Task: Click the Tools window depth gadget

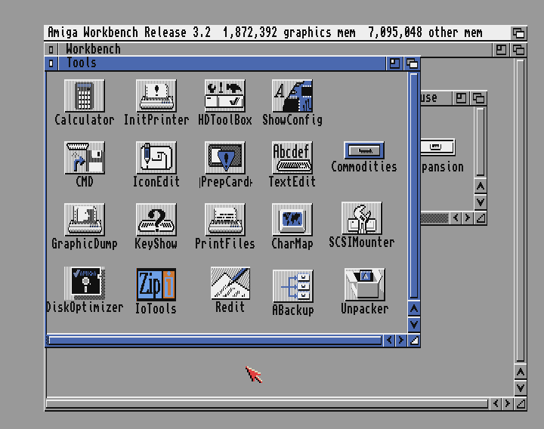Action: tap(412, 63)
